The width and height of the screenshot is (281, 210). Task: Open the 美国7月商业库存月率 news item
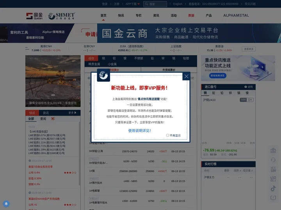(41, 167)
